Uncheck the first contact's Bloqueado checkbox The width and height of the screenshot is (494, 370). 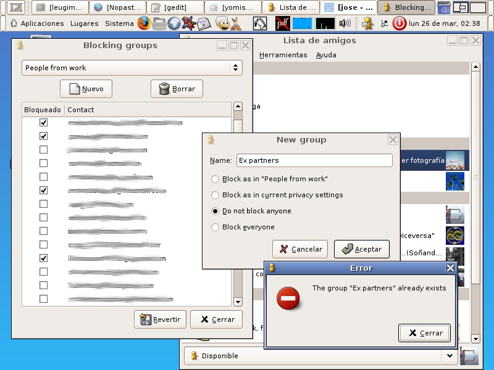[43, 122]
